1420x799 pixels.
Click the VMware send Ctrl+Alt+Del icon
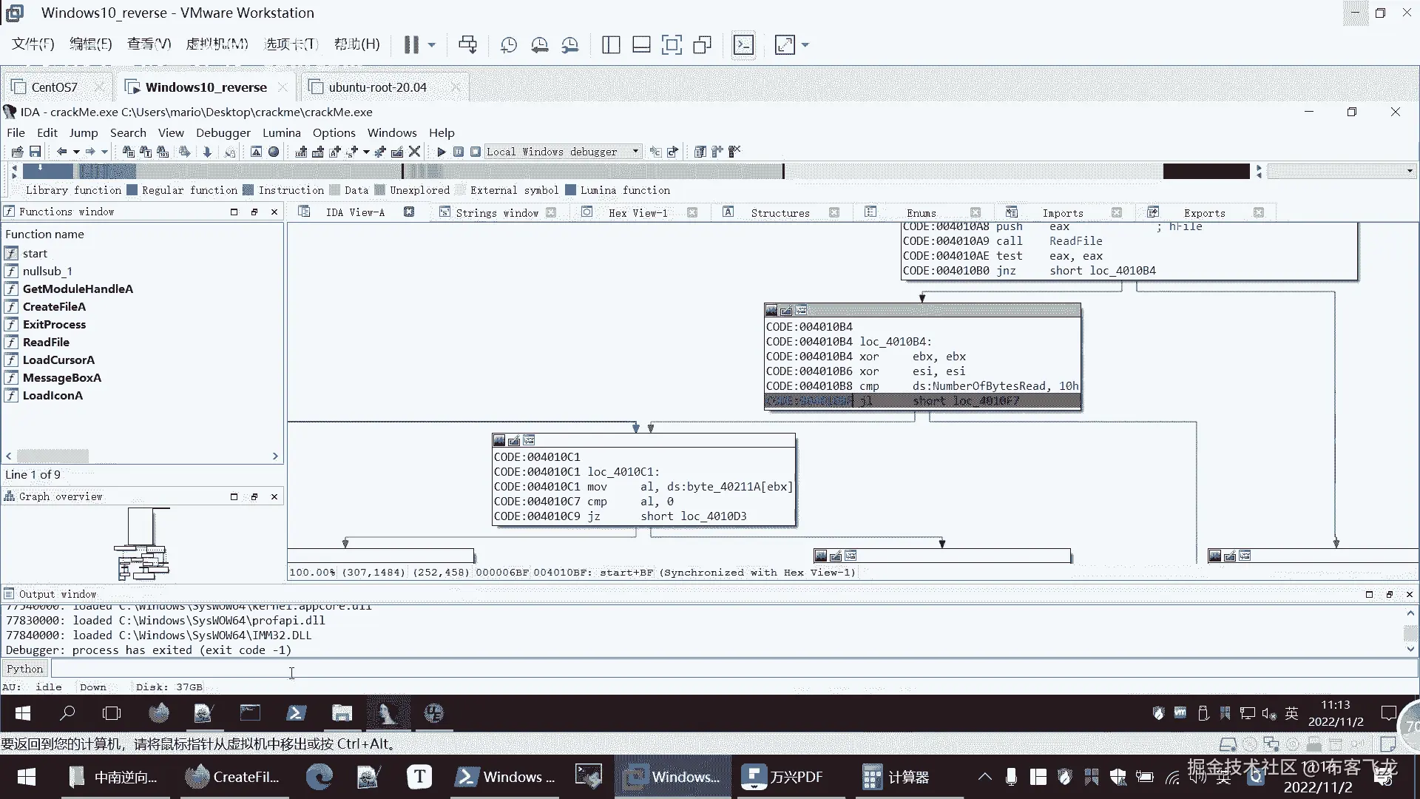[x=467, y=45]
